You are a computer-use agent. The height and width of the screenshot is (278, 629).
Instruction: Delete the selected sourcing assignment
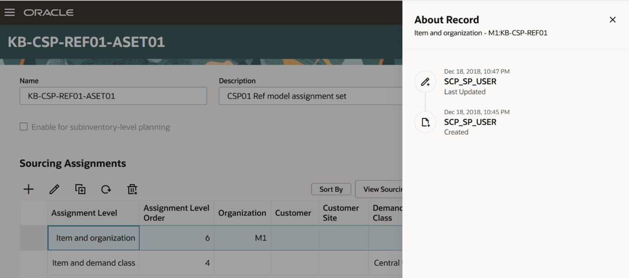tap(132, 189)
